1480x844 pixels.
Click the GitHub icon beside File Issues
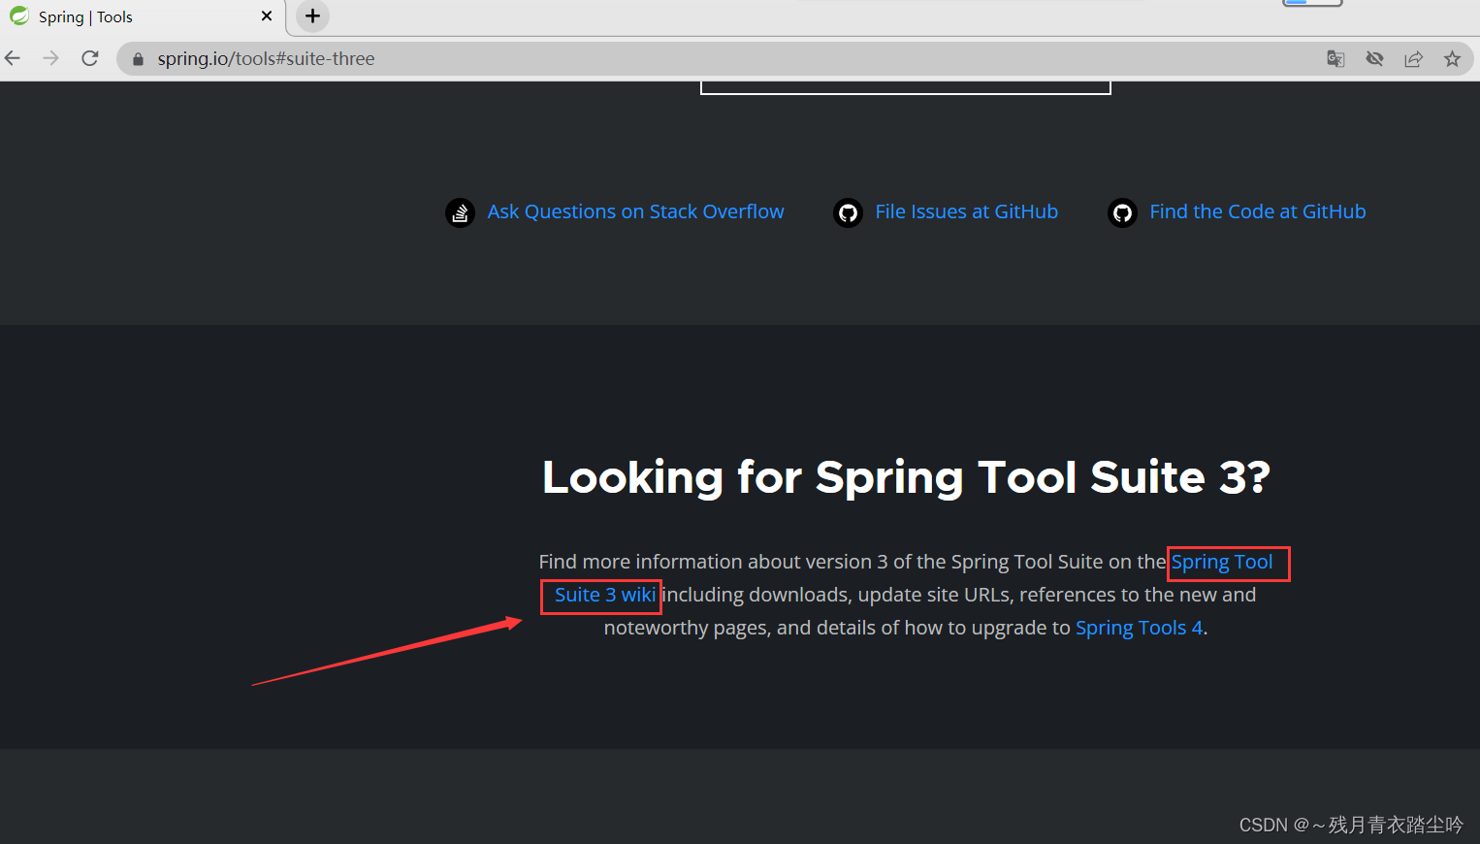click(x=848, y=211)
